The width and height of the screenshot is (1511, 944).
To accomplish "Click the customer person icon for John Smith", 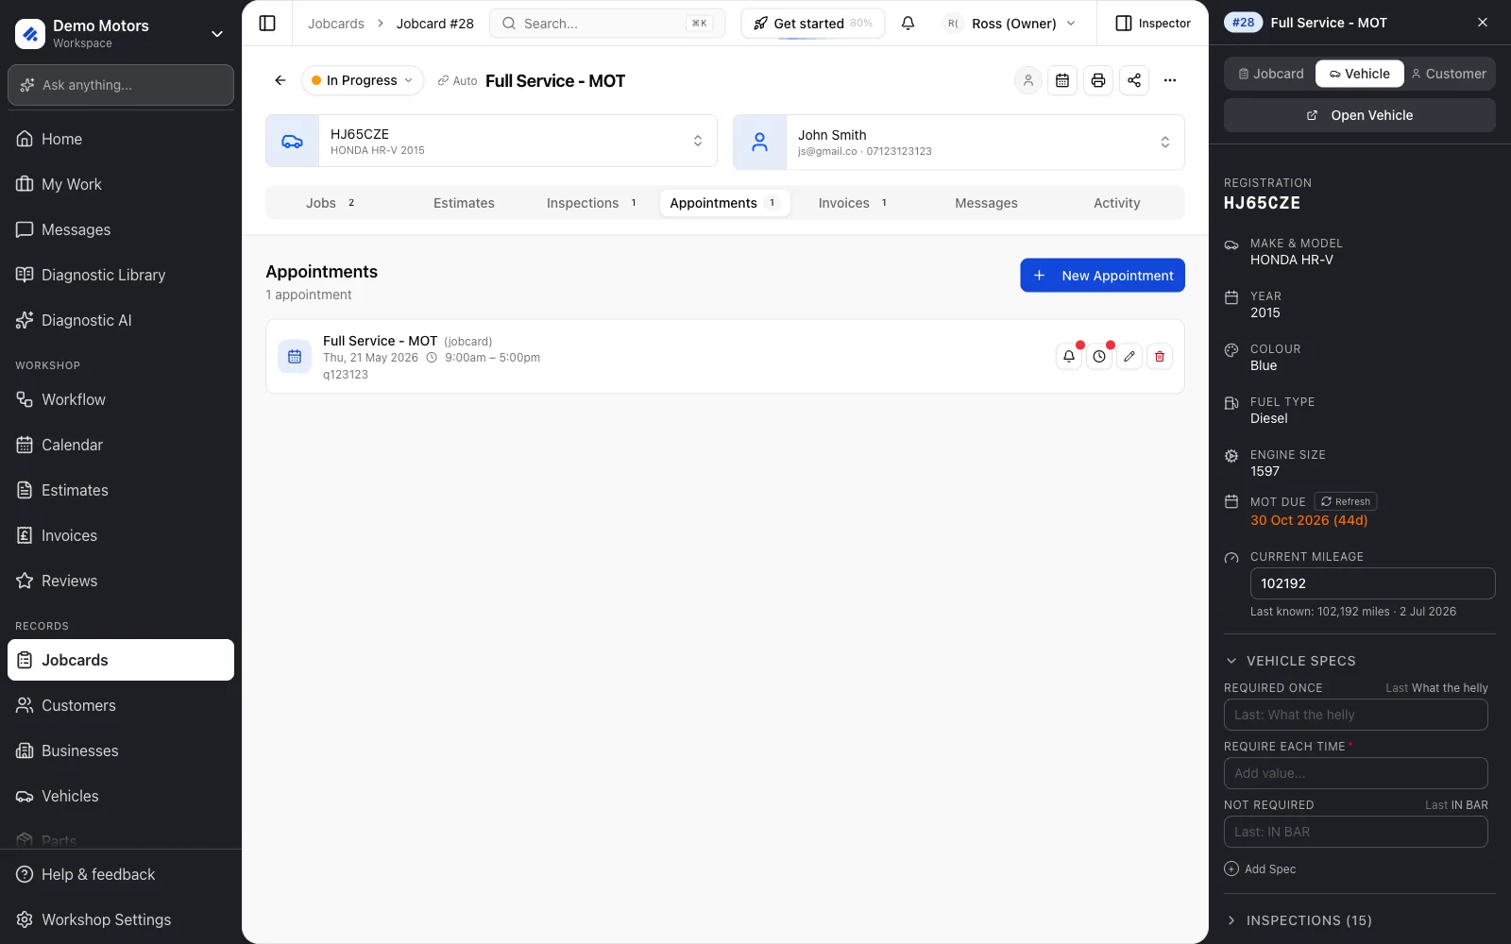I will pos(759,142).
